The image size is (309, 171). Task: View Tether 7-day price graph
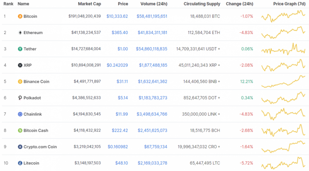pos(283,49)
